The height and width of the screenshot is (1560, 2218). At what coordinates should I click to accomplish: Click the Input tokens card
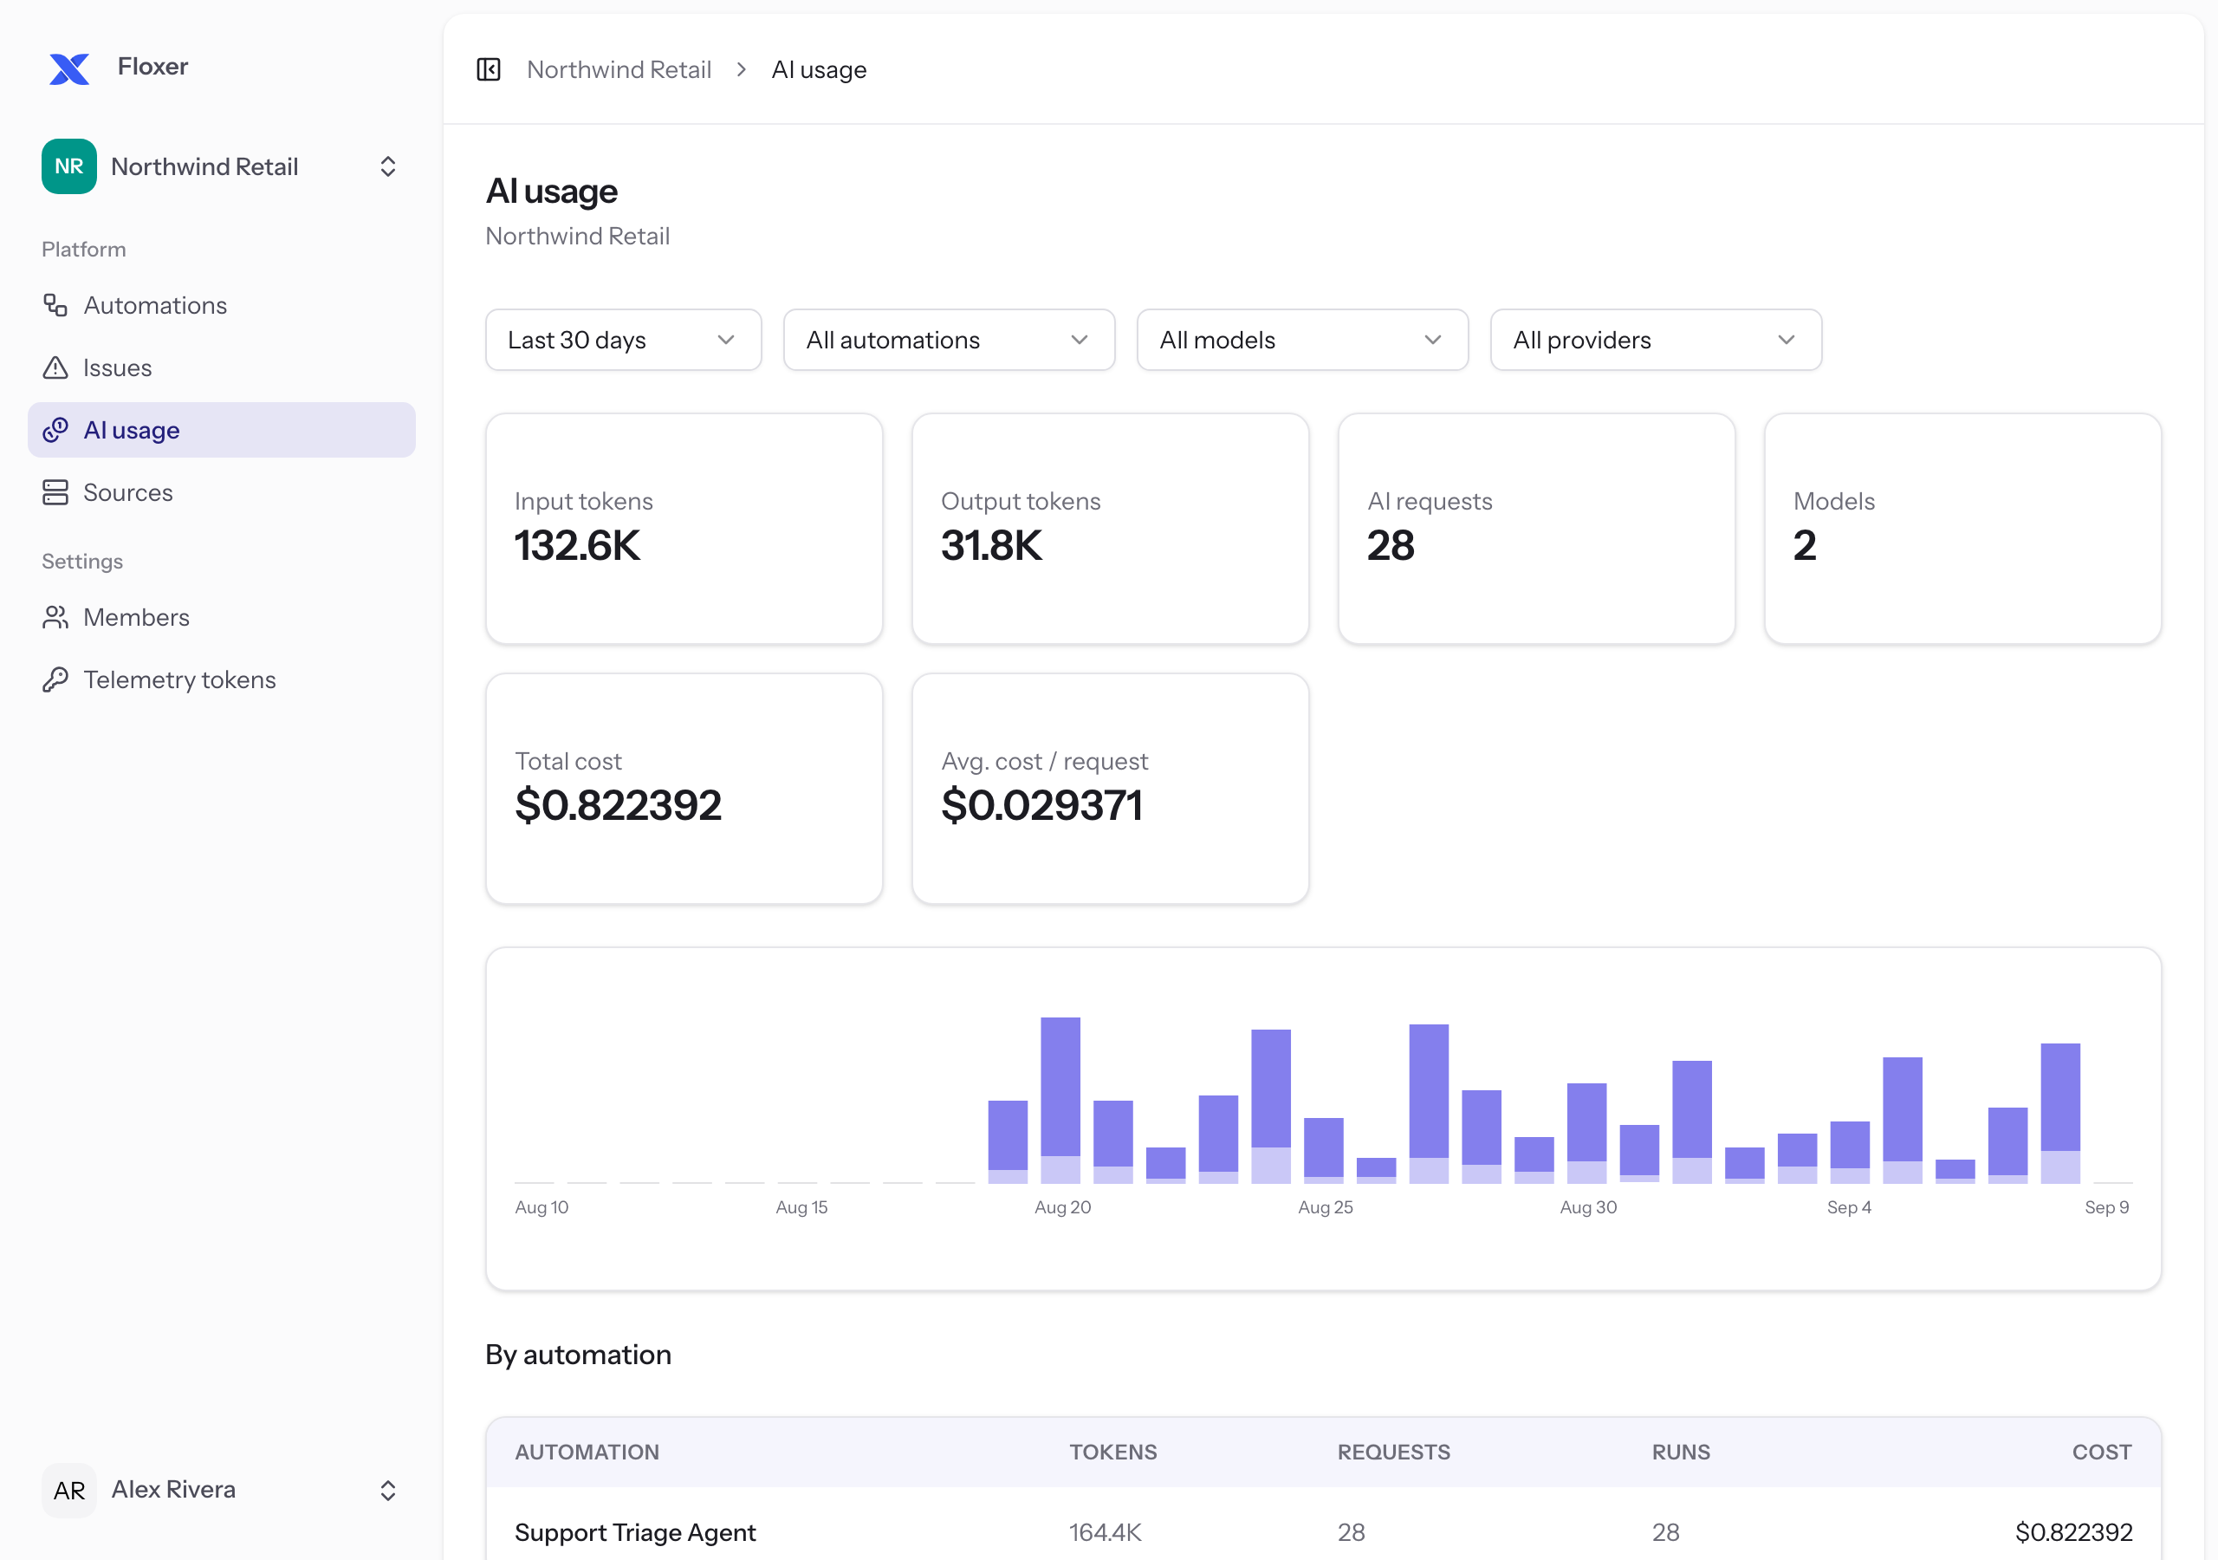coord(684,529)
